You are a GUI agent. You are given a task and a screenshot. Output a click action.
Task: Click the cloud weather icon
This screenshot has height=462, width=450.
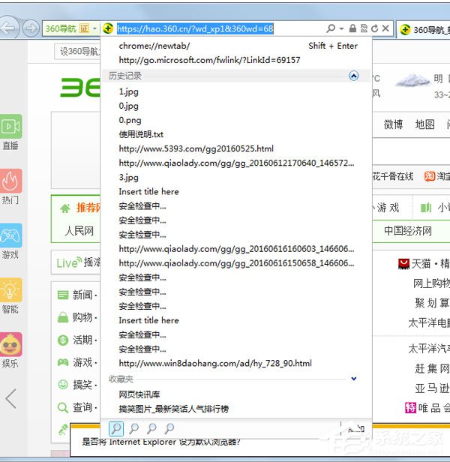[412, 80]
